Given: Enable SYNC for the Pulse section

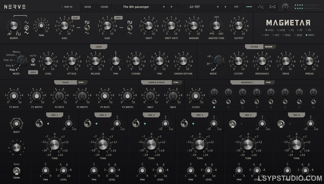Looking at the screenshot, I should pos(82,82).
